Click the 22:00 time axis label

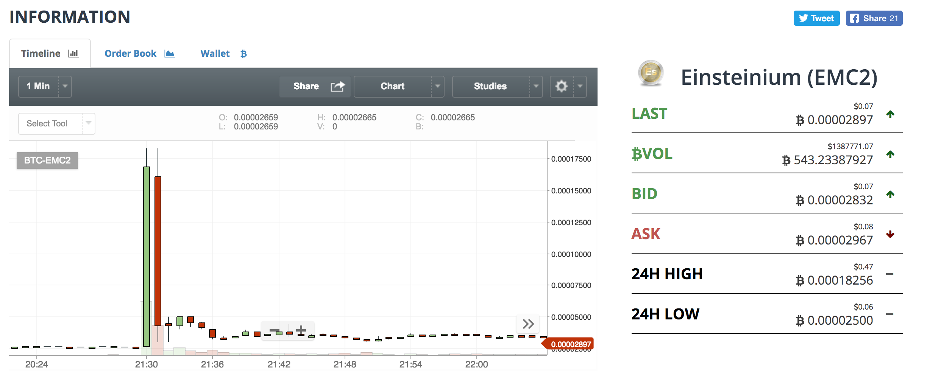pyautogui.click(x=476, y=364)
